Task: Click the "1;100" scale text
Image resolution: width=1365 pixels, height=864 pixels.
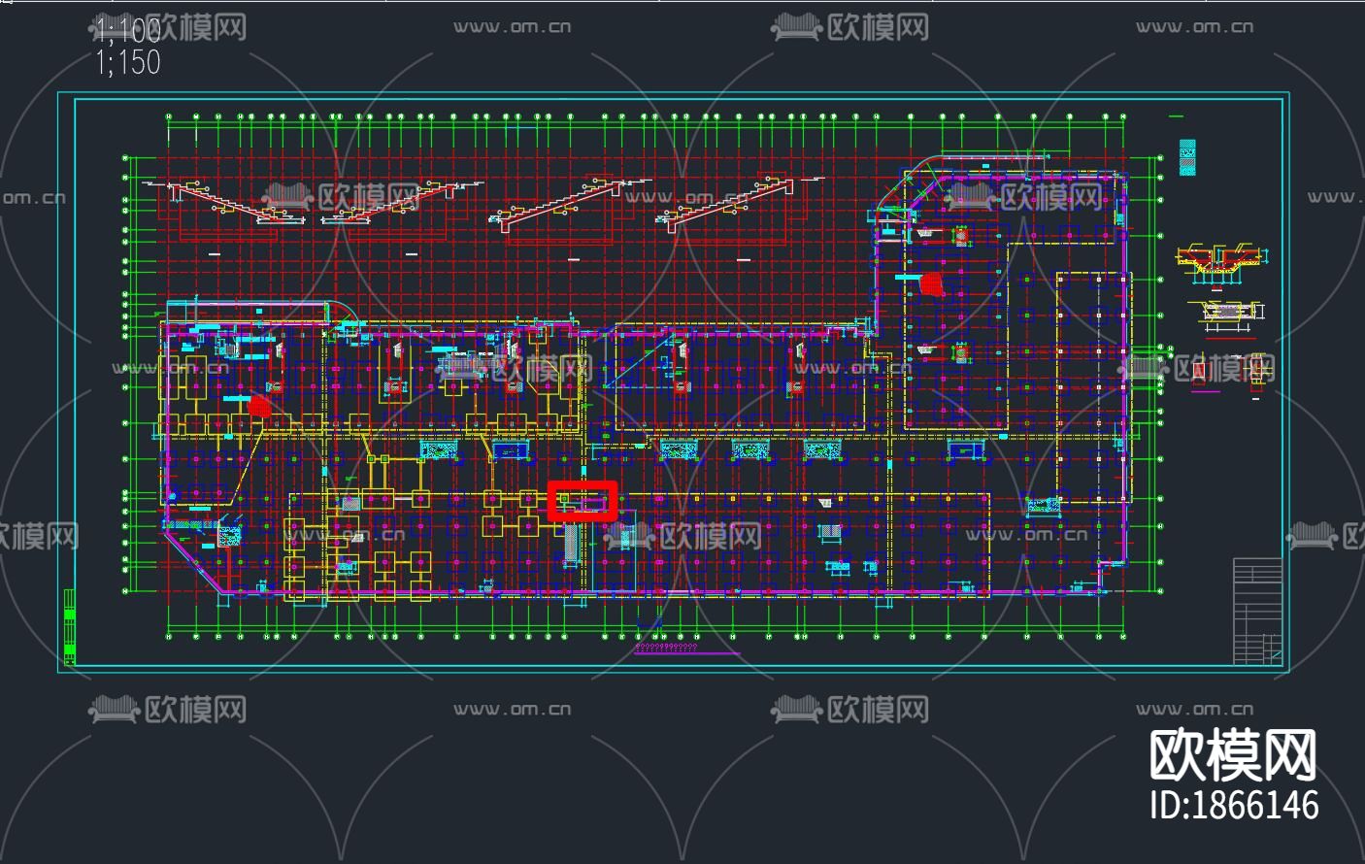Action: point(128,30)
